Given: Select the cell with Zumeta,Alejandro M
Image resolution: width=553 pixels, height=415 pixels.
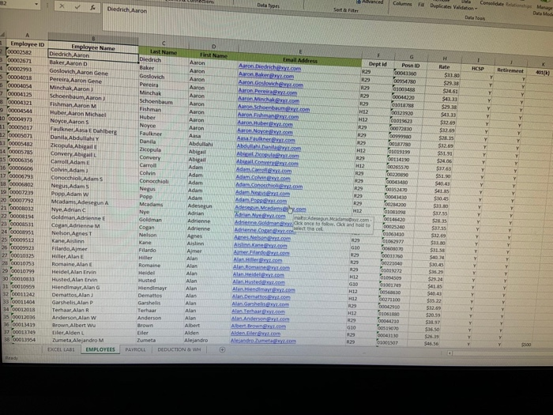Looking at the screenshot, I should [95, 340].
